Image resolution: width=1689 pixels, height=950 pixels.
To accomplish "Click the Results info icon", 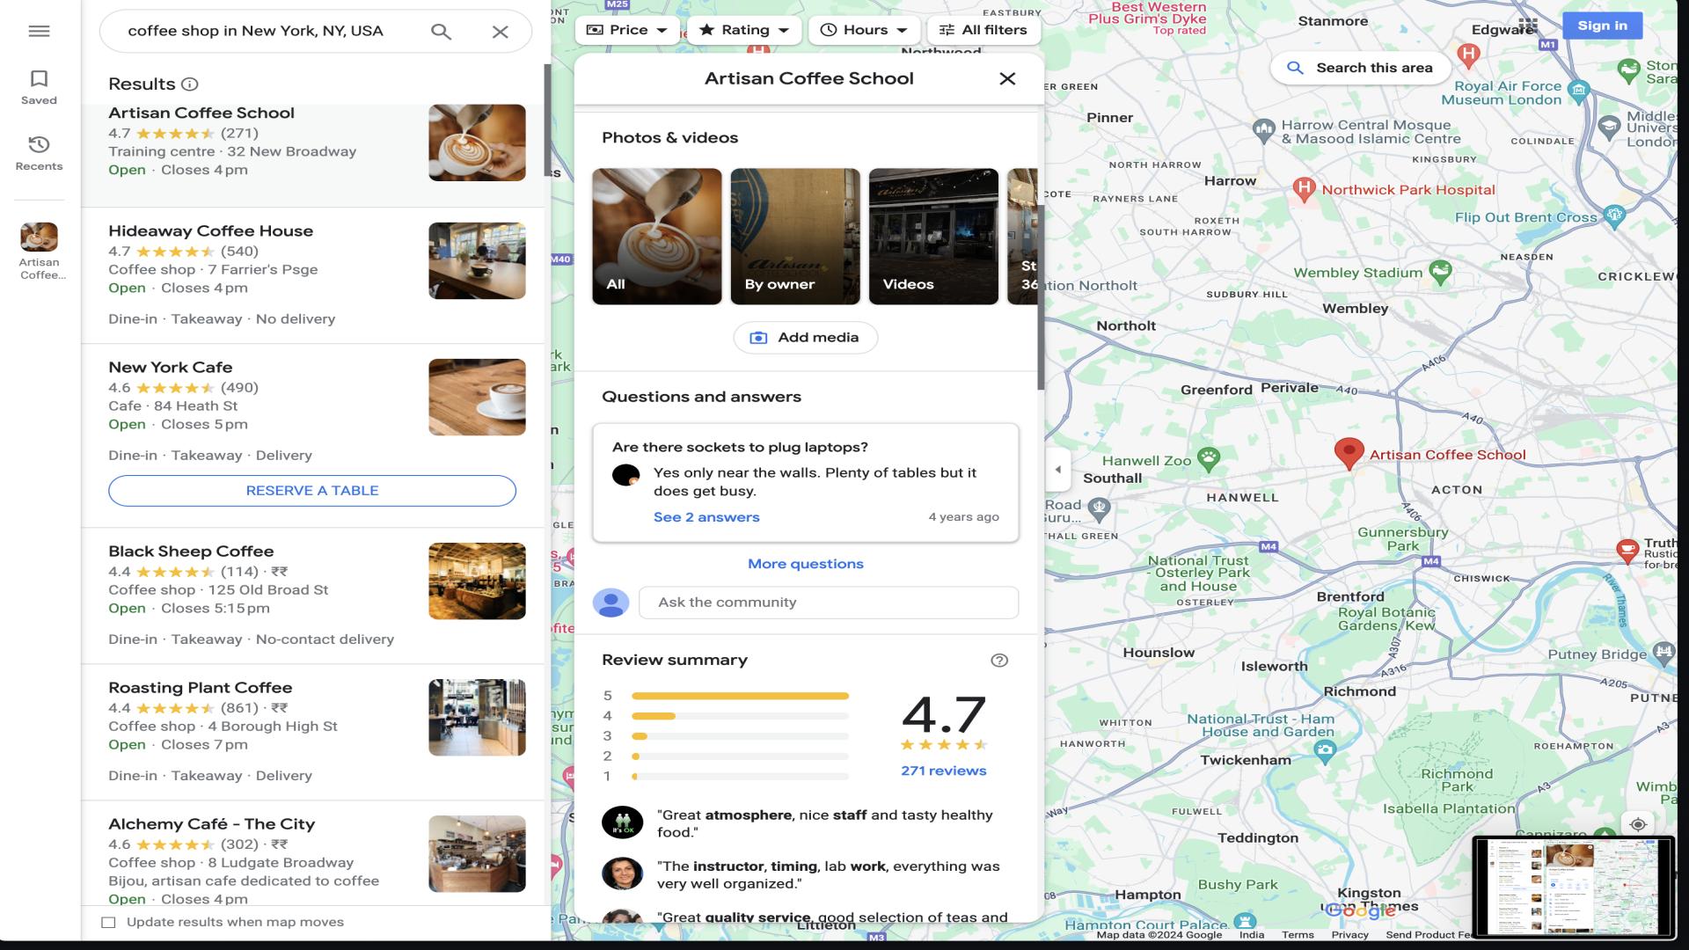I will [189, 84].
